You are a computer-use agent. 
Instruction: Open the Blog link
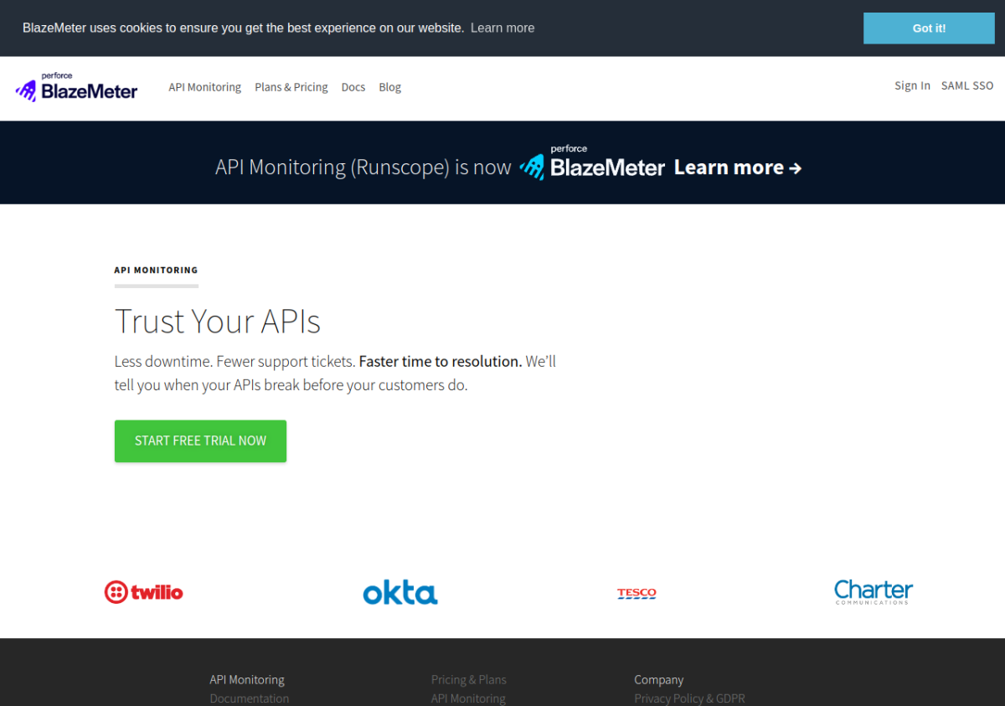pyautogui.click(x=390, y=87)
